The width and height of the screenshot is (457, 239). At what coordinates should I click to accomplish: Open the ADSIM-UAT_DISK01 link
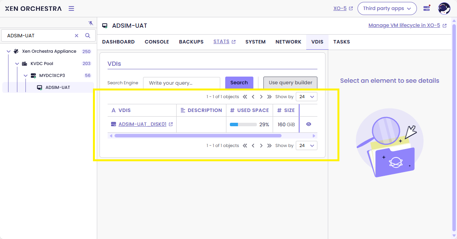[x=142, y=124]
